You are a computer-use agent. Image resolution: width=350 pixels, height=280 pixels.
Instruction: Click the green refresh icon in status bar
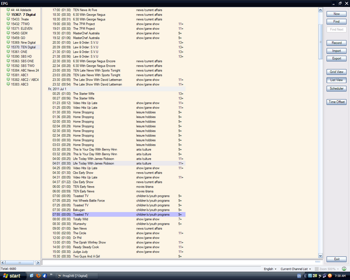click(x=344, y=269)
